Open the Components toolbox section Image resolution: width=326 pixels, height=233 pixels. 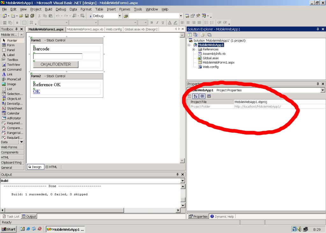pos(12,152)
